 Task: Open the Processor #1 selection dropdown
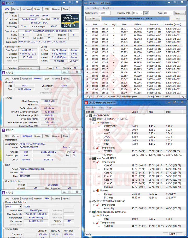[x=38, y=68]
